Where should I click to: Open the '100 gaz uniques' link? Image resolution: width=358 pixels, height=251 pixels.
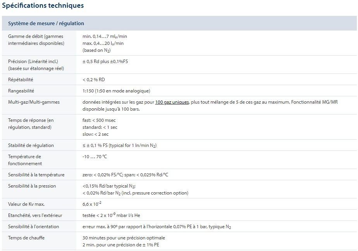pyautogui.click(x=172, y=102)
